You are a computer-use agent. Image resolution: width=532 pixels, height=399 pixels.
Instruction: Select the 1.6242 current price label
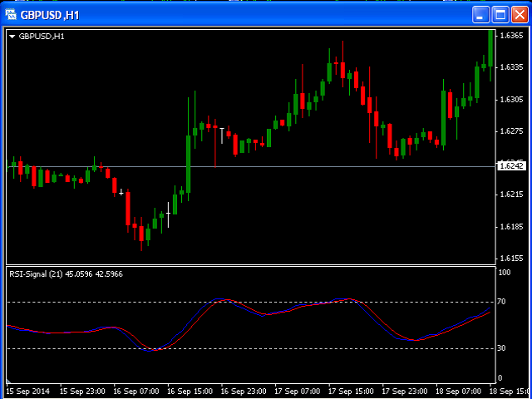510,166
